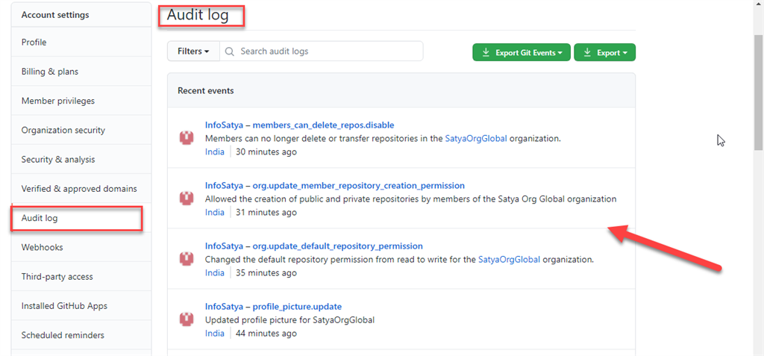Click avatar icon beside org.update_member_repository_creation_permission event
The width and height of the screenshot is (764, 356).
(x=187, y=199)
